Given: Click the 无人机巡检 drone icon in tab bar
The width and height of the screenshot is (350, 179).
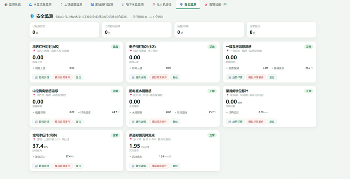Looking at the screenshot, I should pos(154,4).
